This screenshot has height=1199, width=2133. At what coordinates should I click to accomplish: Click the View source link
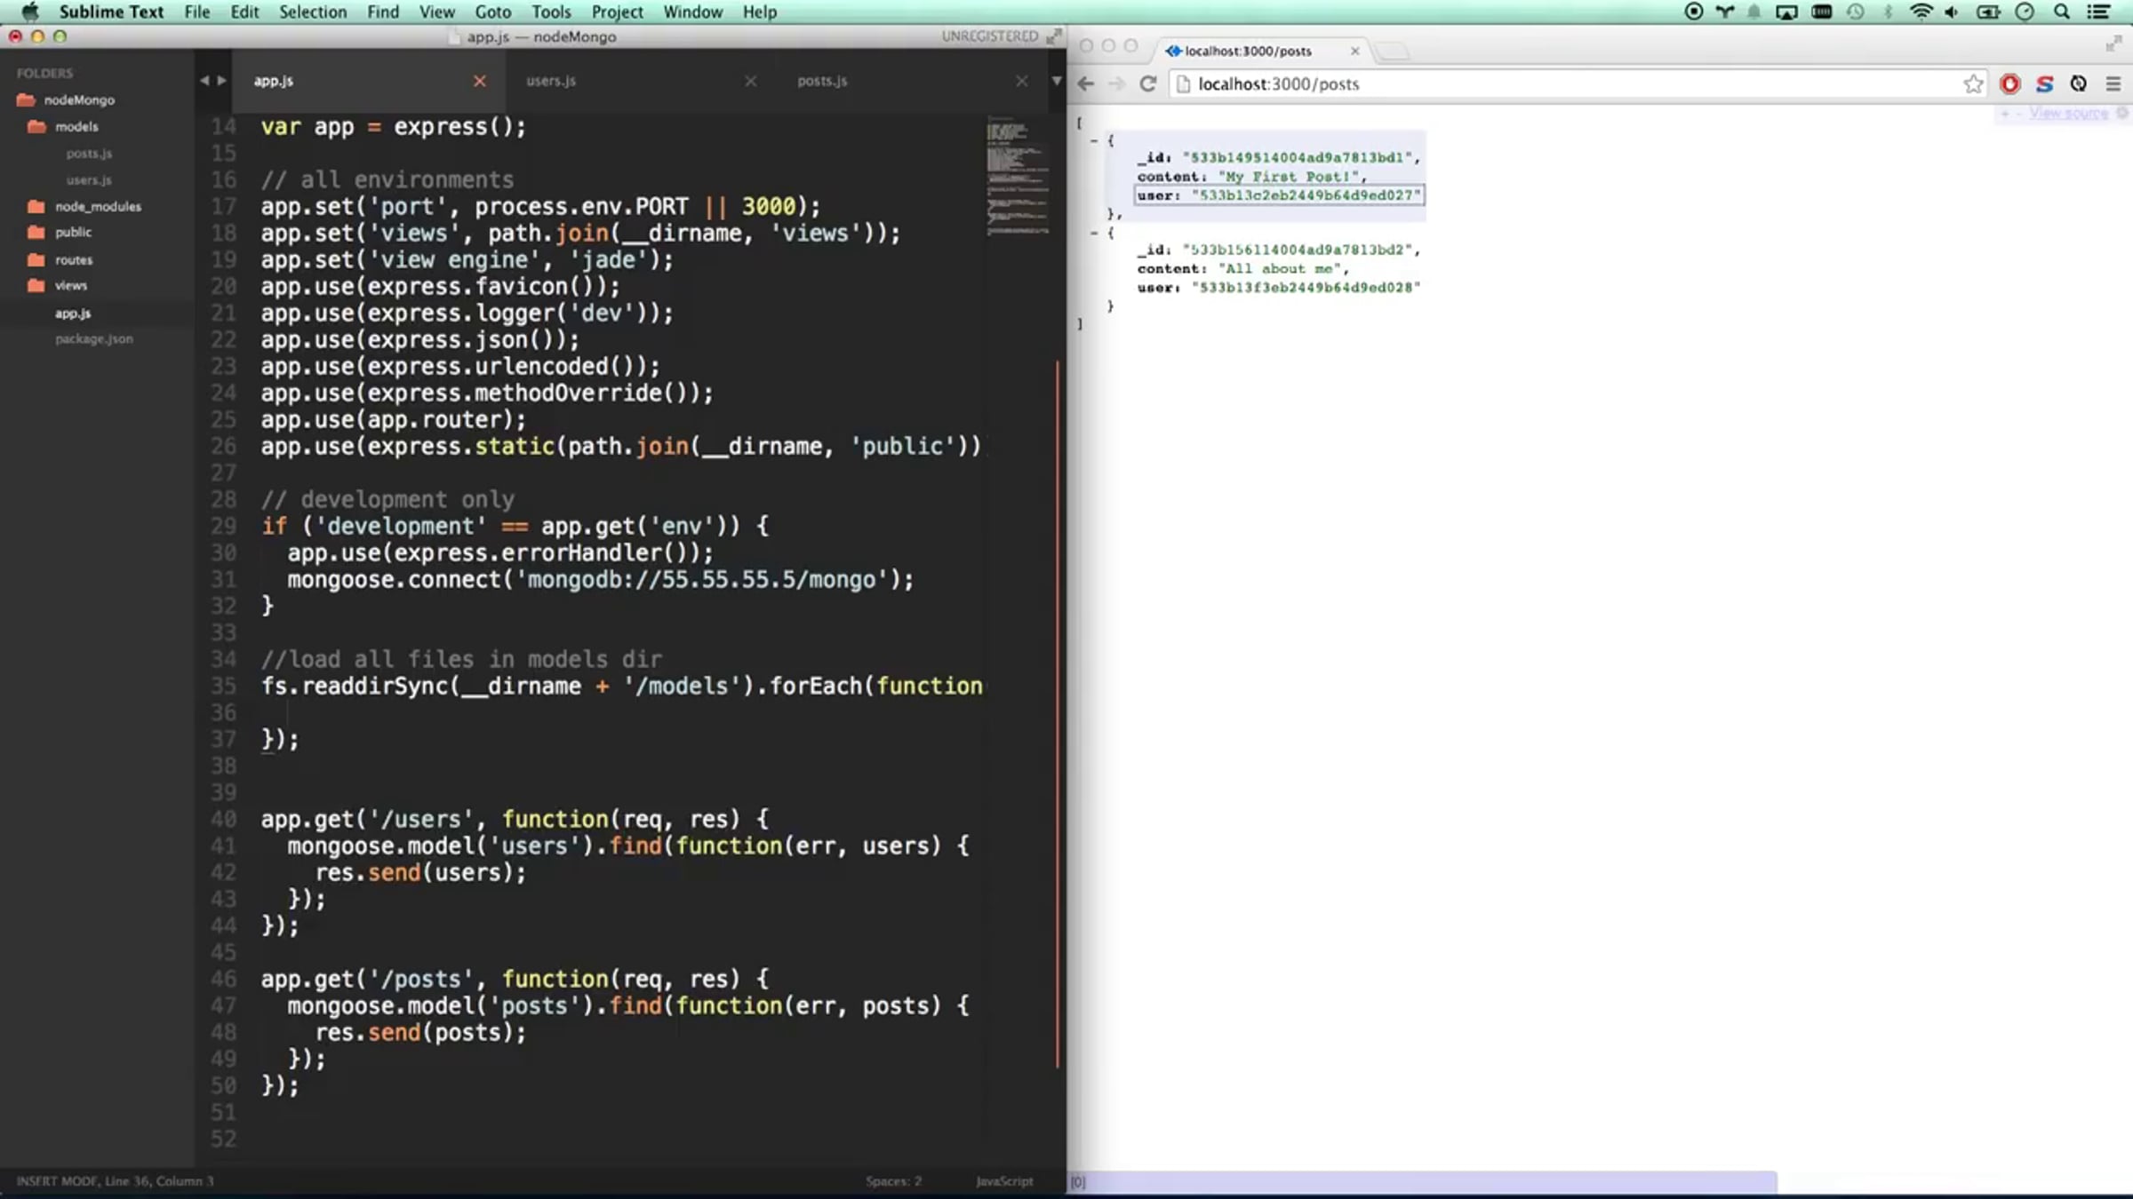tap(2067, 114)
